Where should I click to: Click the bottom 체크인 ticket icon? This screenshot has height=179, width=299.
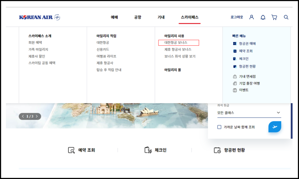coord(148,150)
